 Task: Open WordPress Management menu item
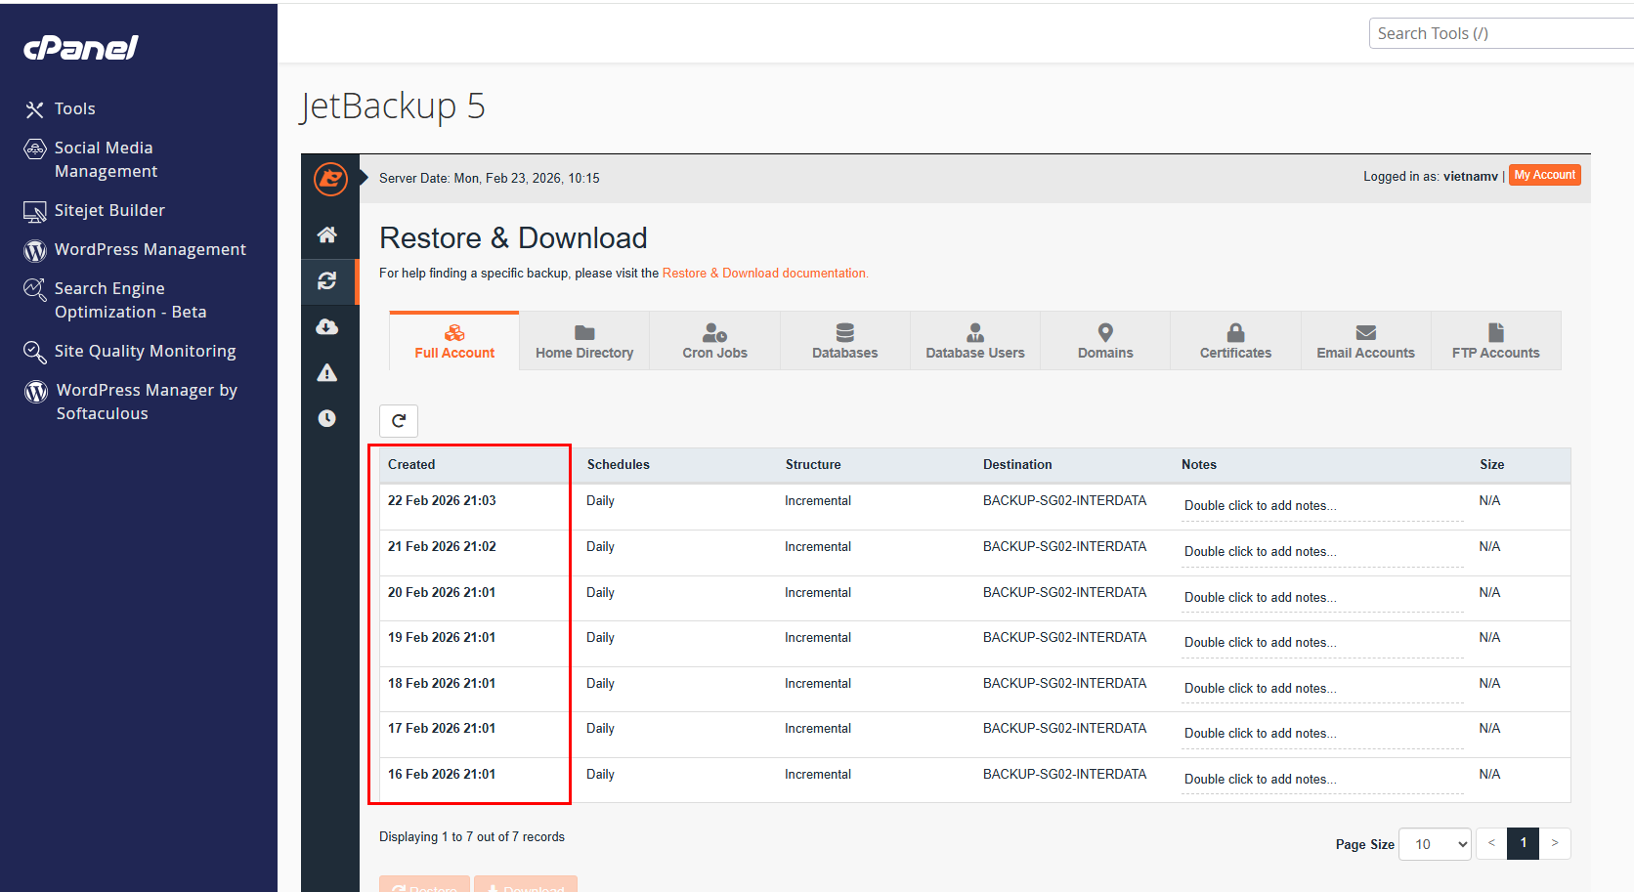tap(150, 250)
